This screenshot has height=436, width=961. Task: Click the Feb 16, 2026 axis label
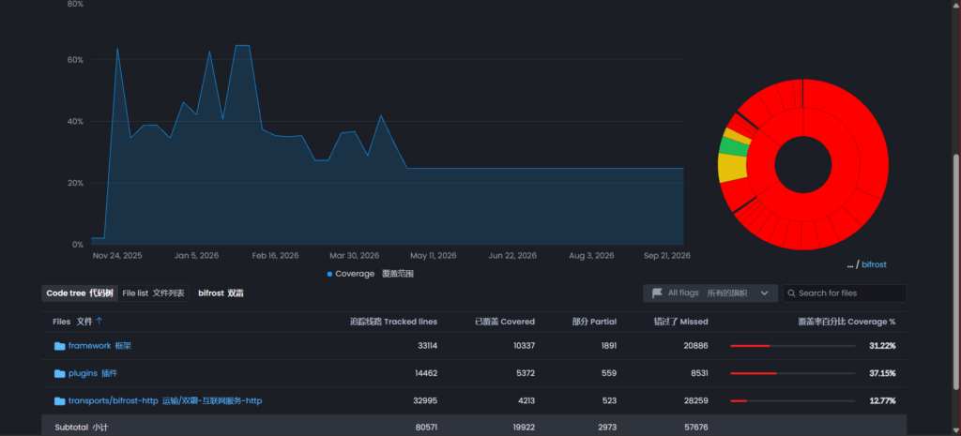(275, 256)
